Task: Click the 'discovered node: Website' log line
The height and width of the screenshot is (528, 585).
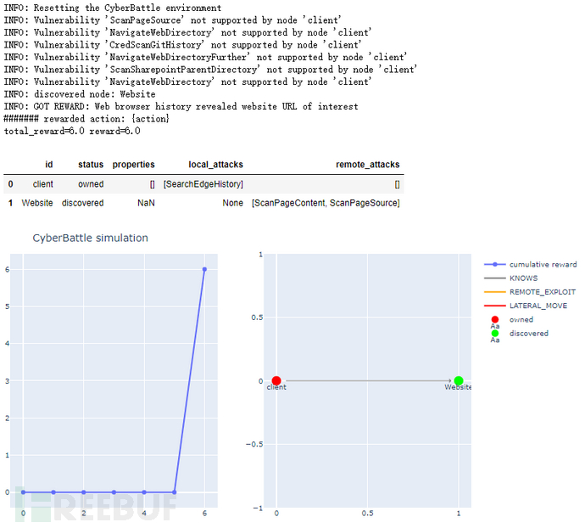Action: point(80,94)
